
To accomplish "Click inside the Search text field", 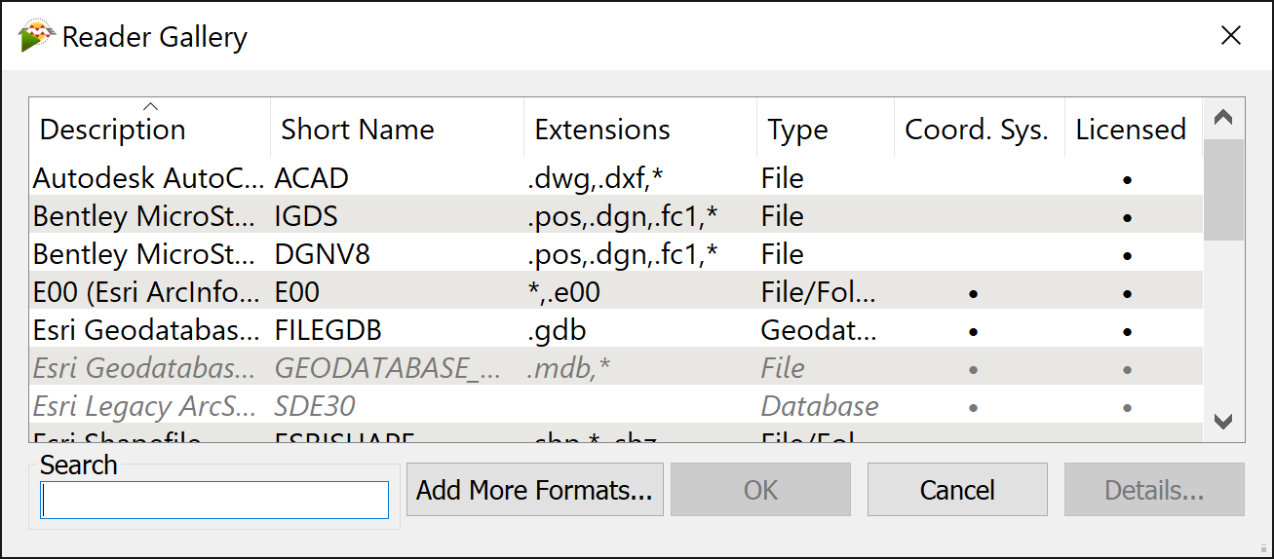I will coord(214,501).
